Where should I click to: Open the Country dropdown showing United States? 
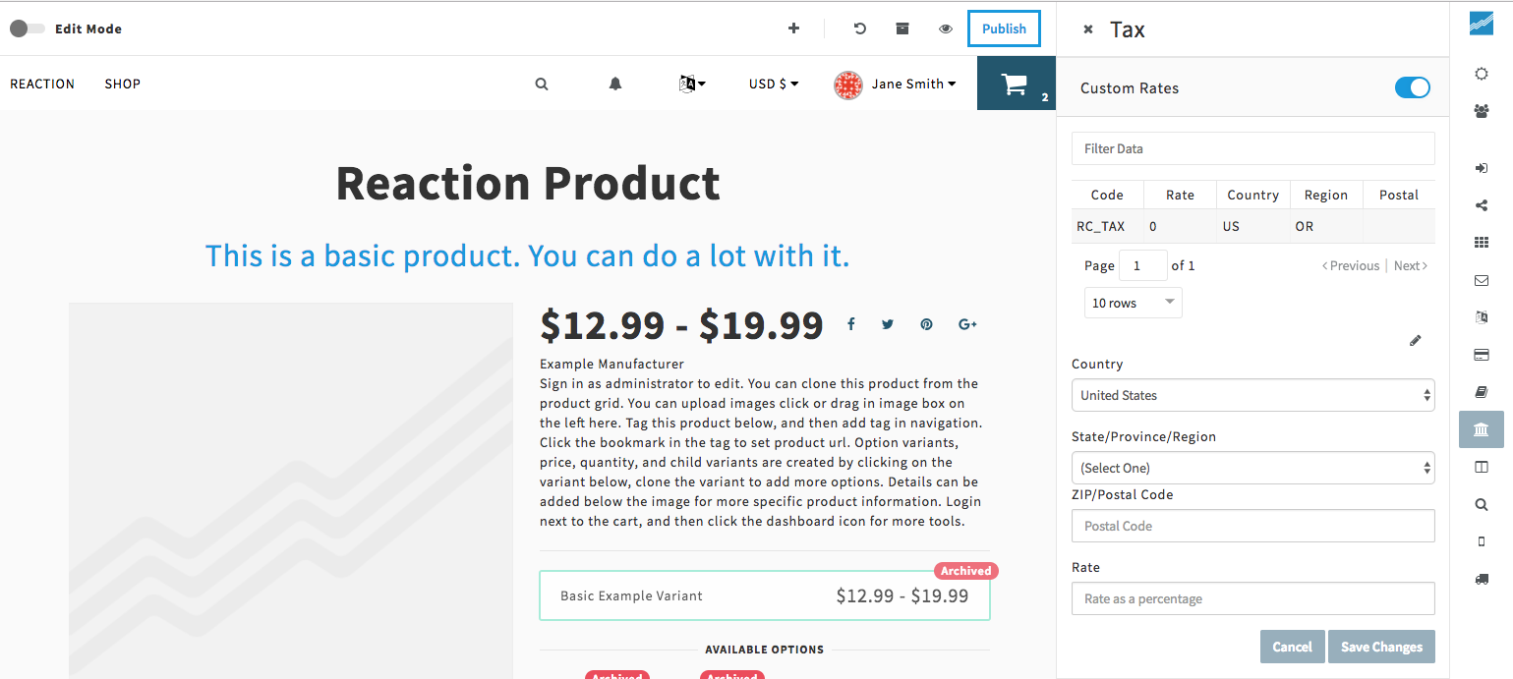(x=1252, y=395)
